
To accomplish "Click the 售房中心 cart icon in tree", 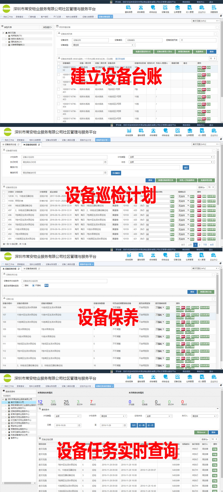I will point(9,438).
